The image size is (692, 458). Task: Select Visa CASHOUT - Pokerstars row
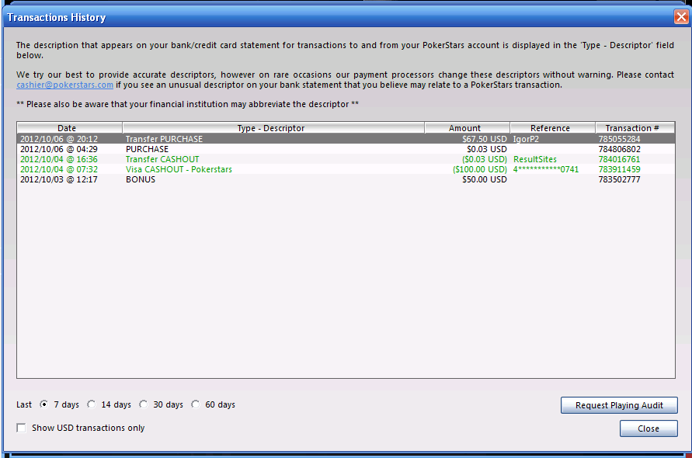(346, 169)
